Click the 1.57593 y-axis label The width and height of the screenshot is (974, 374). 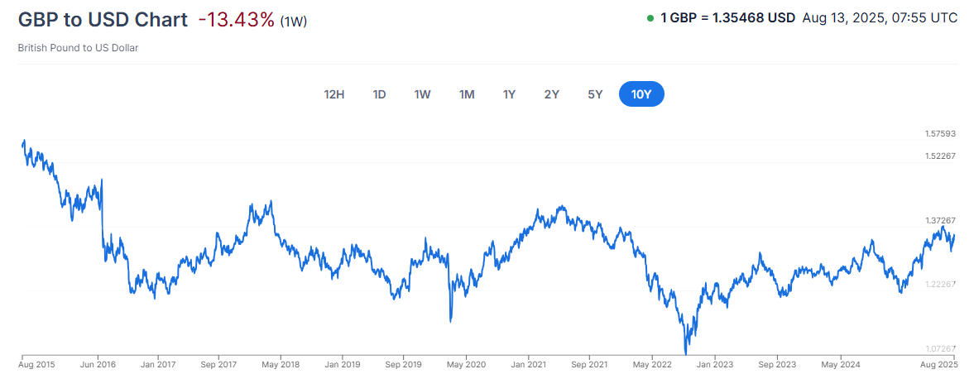pyautogui.click(x=940, y=134)
